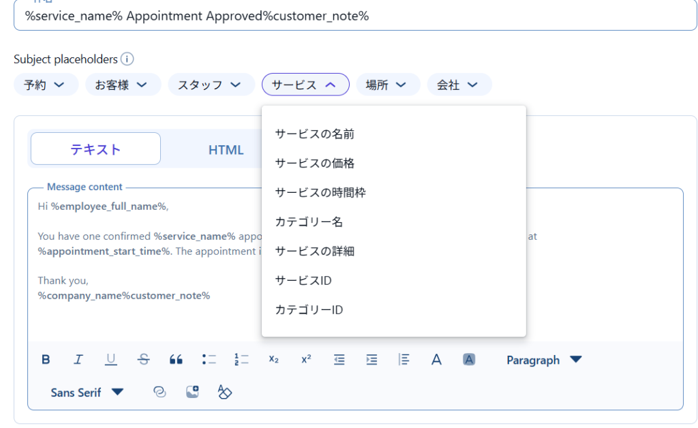Viewport: 698px width, 428px height.
Task: Choose サービスの名前 from the dropdown menu
Action: pyautogui.click(x=314, y=134)
